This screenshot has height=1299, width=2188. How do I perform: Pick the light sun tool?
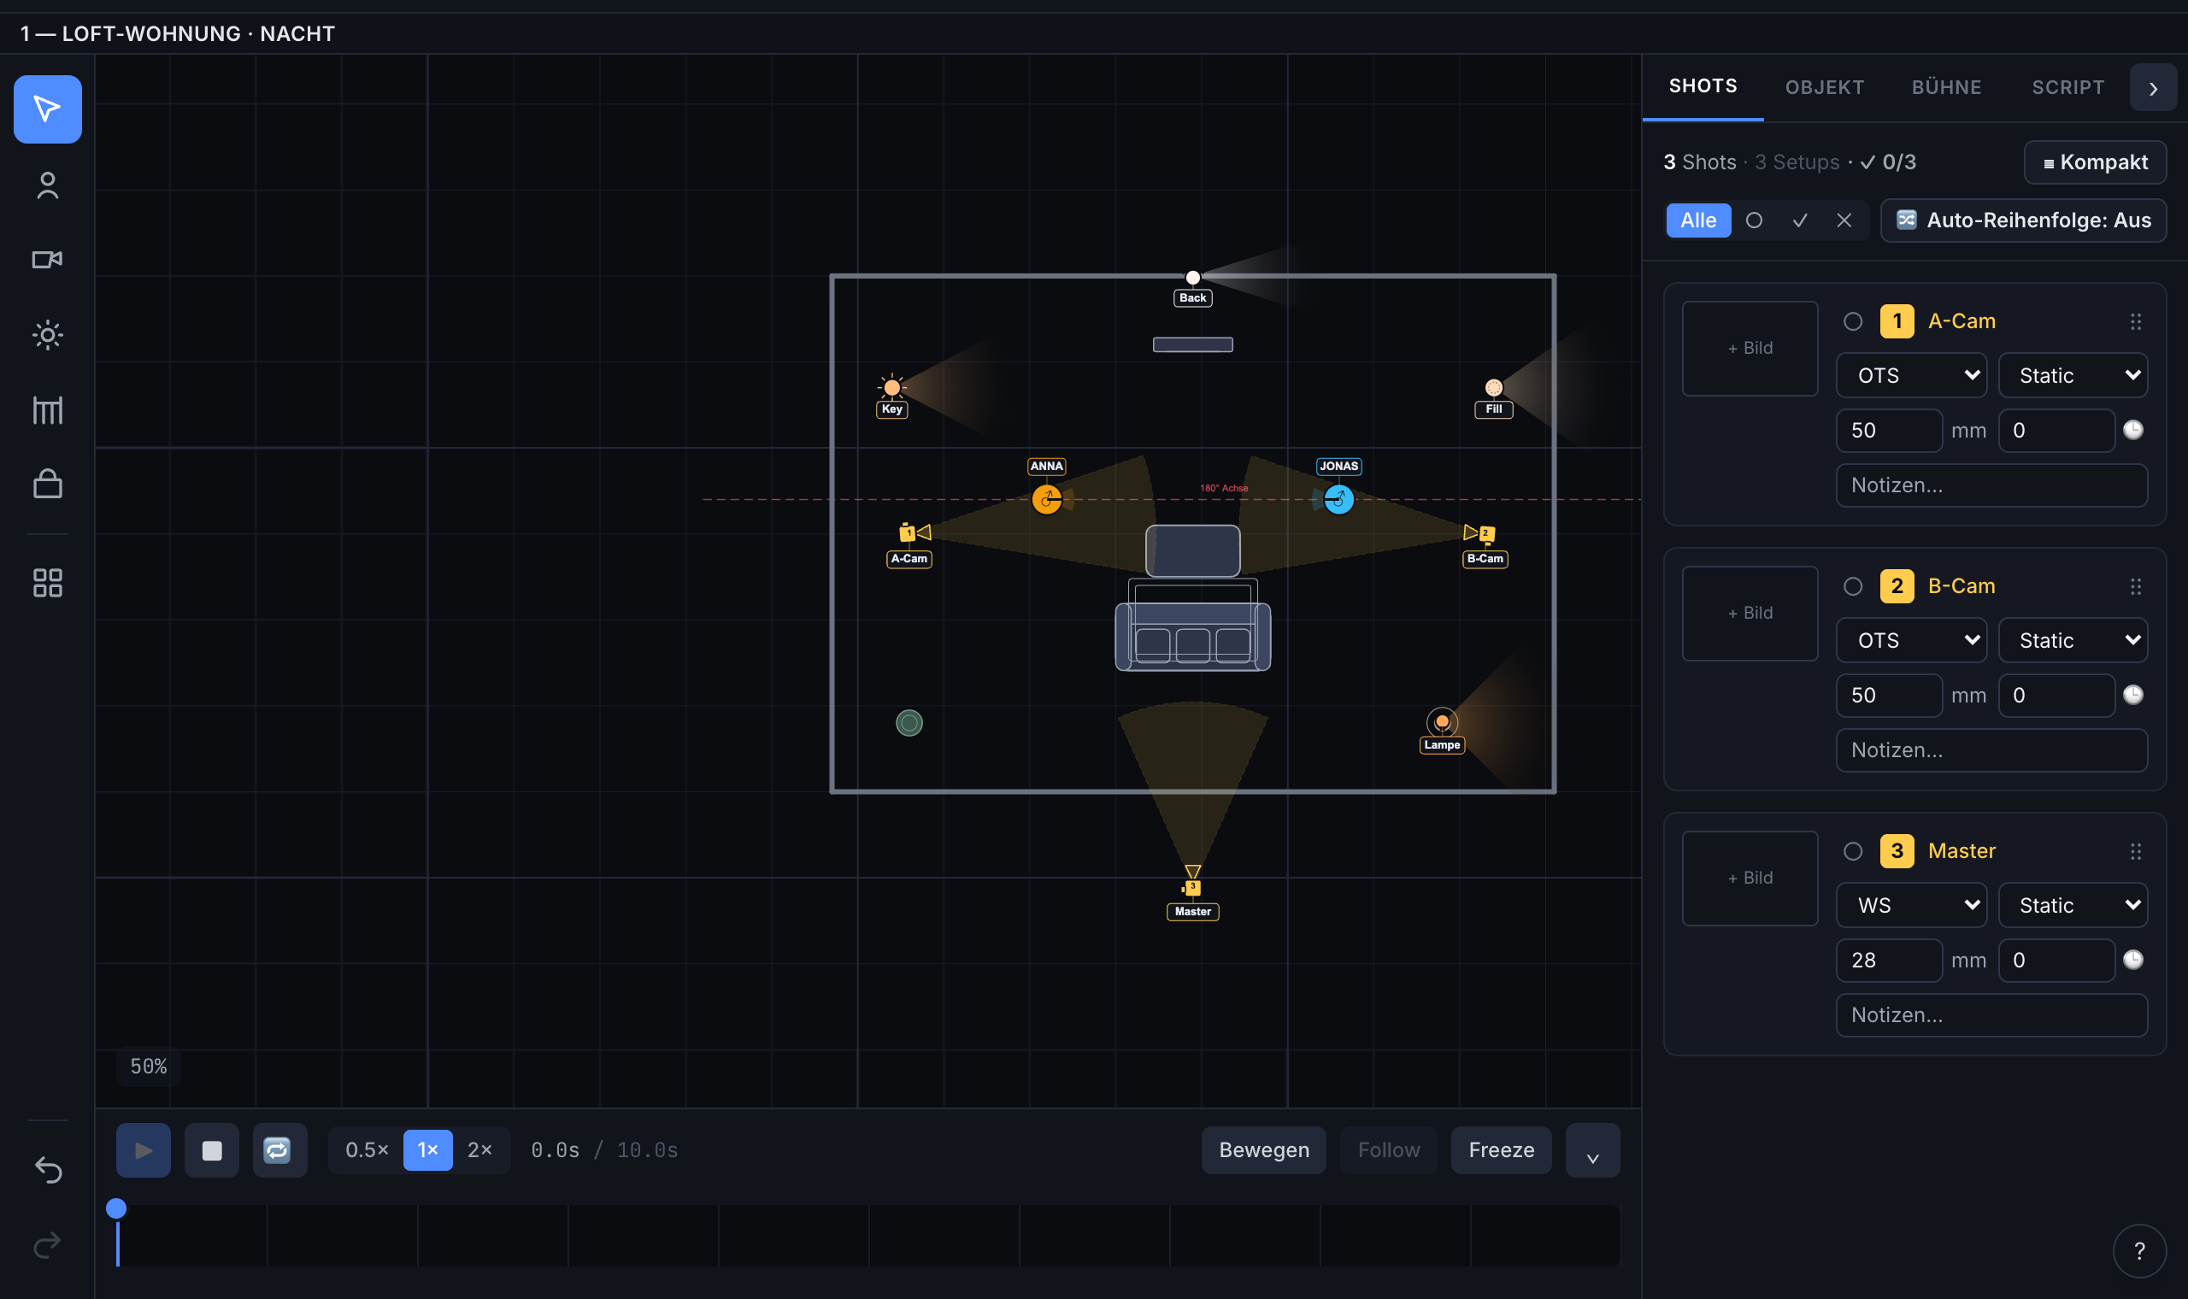point(47,334)
